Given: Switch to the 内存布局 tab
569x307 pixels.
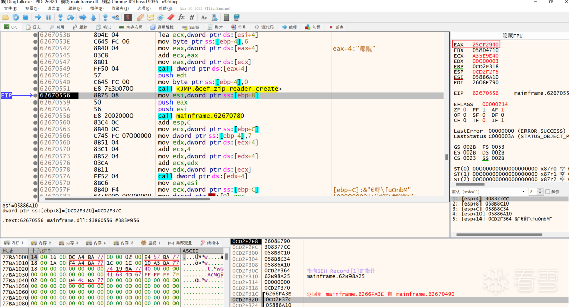Looking at the screenshot, I should point(130,27).
